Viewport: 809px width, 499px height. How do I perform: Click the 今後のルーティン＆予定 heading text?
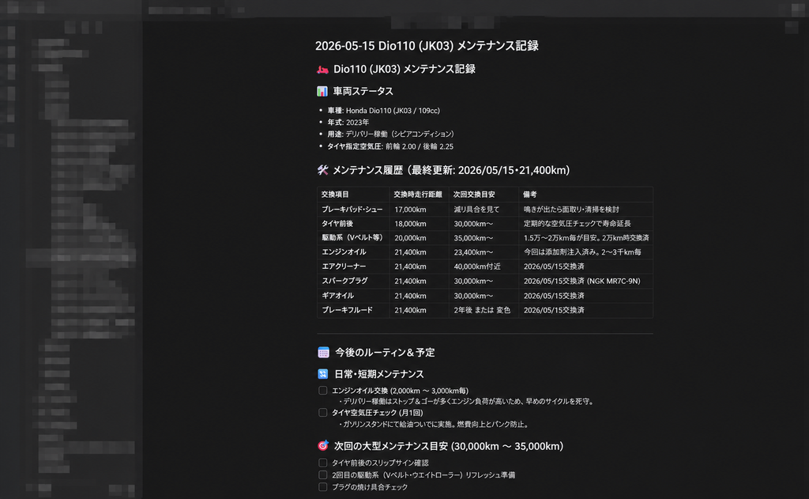385,352
